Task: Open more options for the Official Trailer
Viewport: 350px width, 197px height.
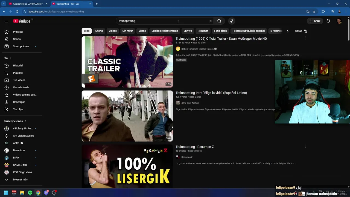Action: [x=306, y=38]
